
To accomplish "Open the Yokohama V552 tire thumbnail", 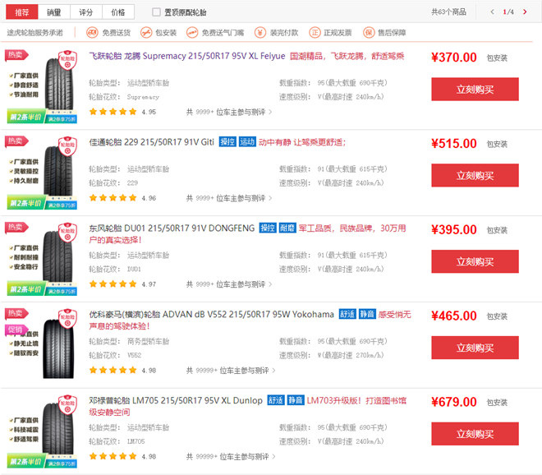I will [x=42, y=344].
